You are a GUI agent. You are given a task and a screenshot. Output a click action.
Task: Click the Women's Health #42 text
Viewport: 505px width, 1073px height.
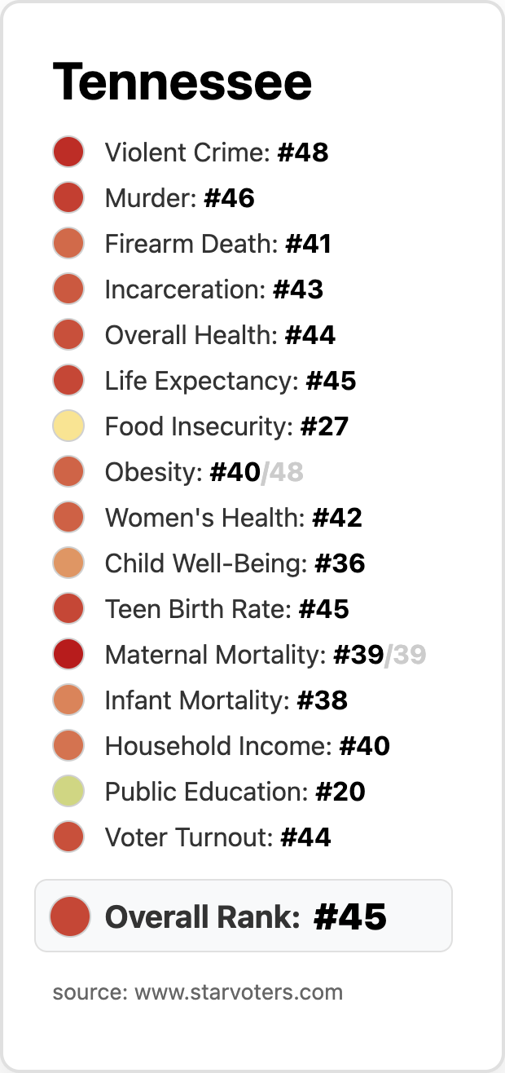[x=233, y=518]
